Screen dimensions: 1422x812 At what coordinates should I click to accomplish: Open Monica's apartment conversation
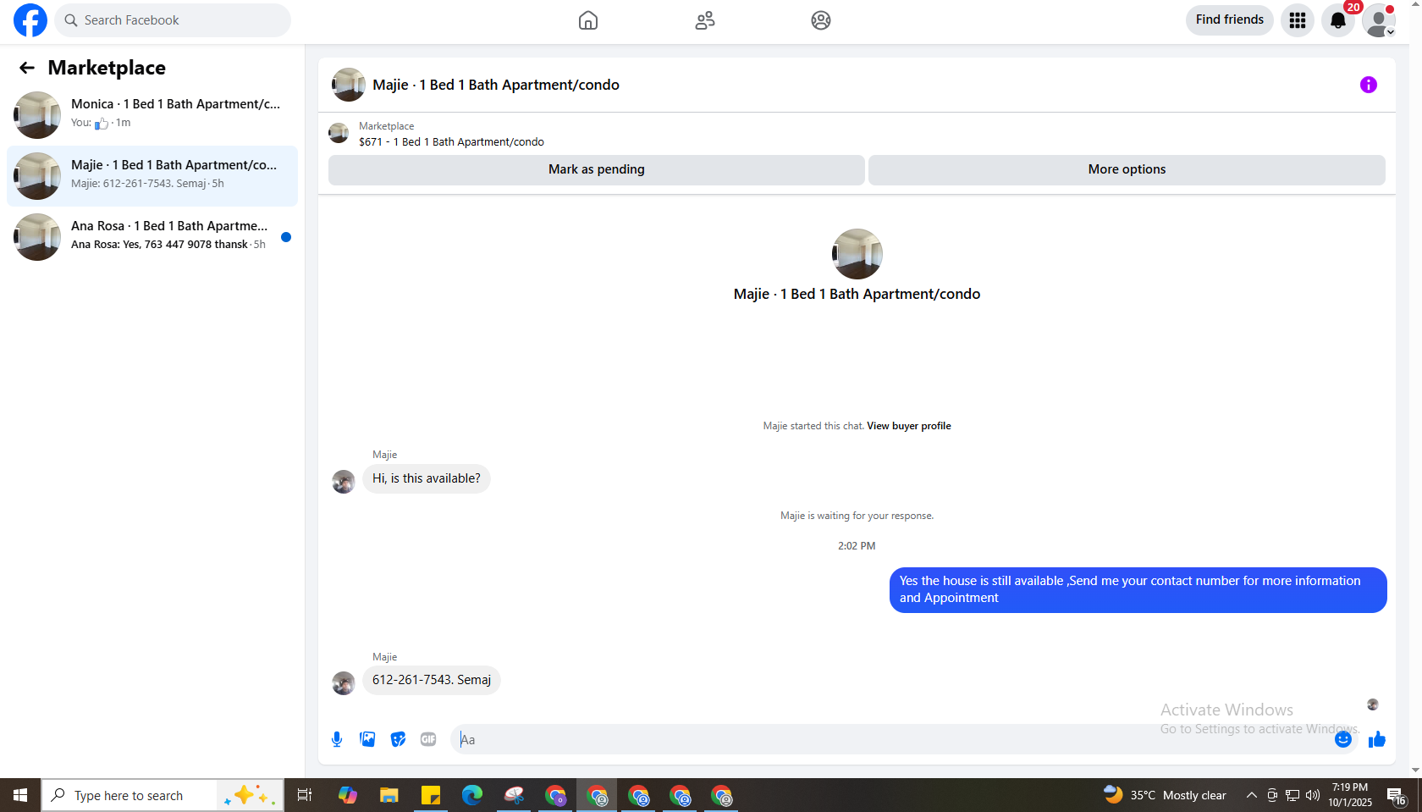pyautogui.click(x=152, y=115)
